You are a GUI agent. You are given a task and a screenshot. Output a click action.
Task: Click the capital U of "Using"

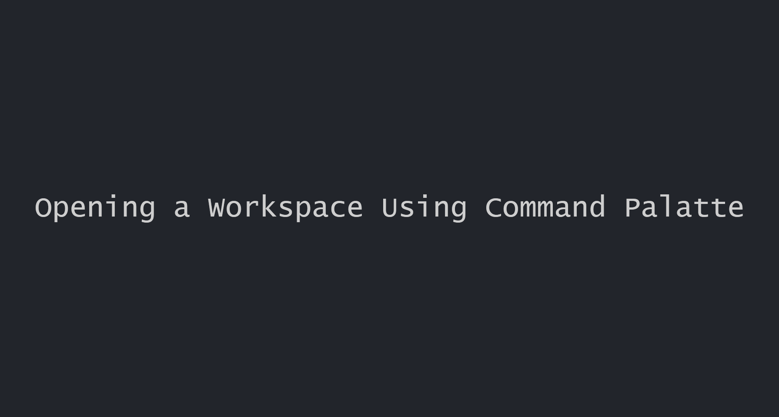click(389, 207)
